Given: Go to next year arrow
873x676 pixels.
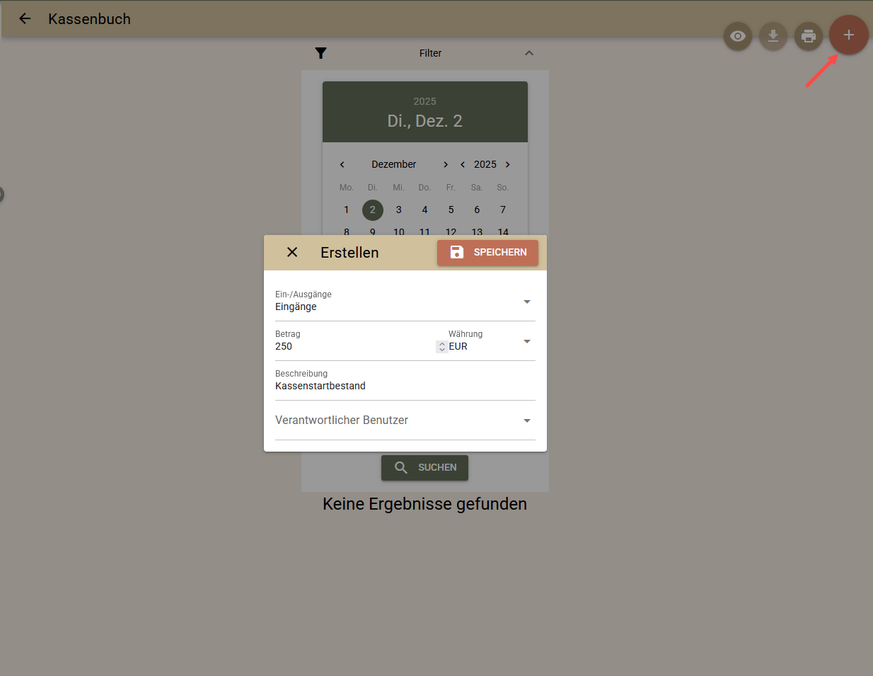Looking at the screenshot, I should [x=508, y=164].
